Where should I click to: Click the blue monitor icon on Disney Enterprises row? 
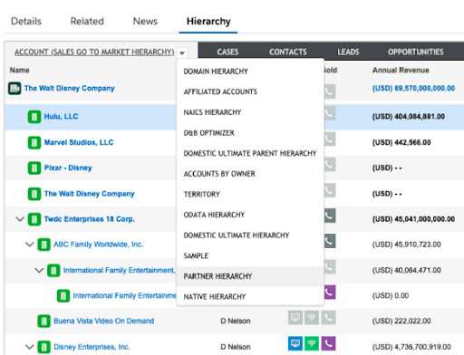click(295, 343)
